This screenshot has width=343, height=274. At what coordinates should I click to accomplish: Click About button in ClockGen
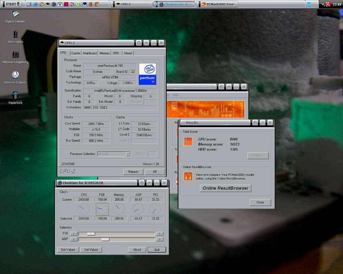click(x=137, y=250)
